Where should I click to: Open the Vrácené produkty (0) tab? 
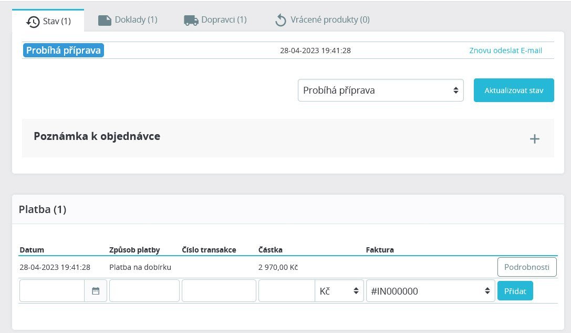tap(323, 19)
